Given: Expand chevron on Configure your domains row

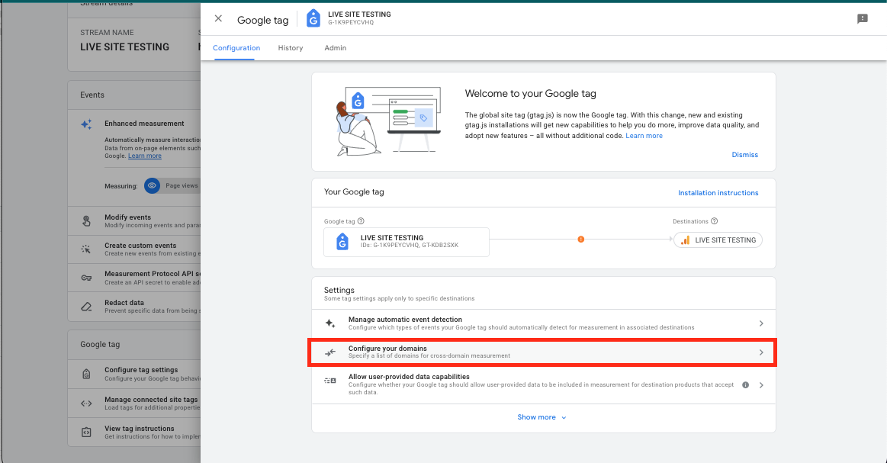Looking at the screenshot, I should (x=761, y=352).
